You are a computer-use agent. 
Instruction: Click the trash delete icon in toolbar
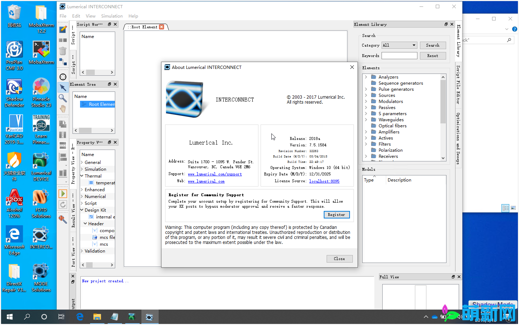63,51
